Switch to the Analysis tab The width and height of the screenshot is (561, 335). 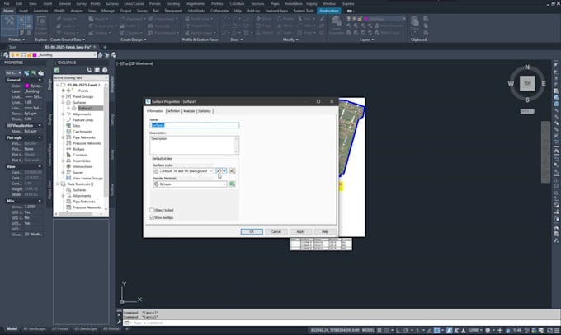(x=189, y=111)
